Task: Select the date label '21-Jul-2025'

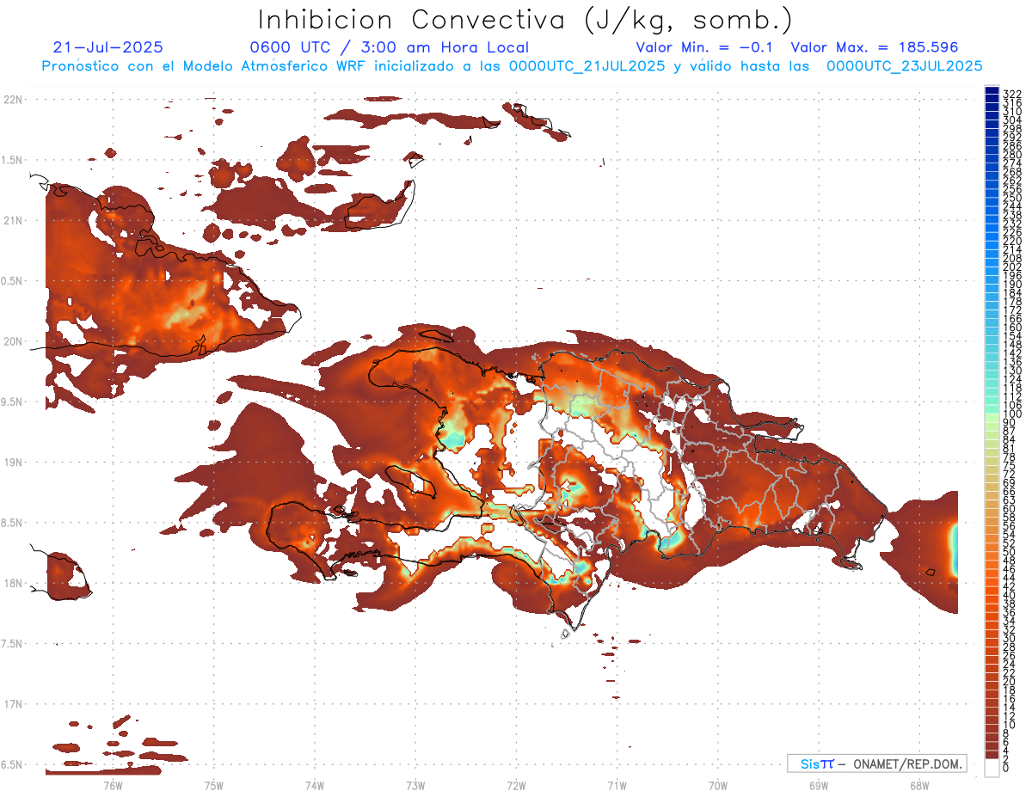Action: click(x=107, y=47)
